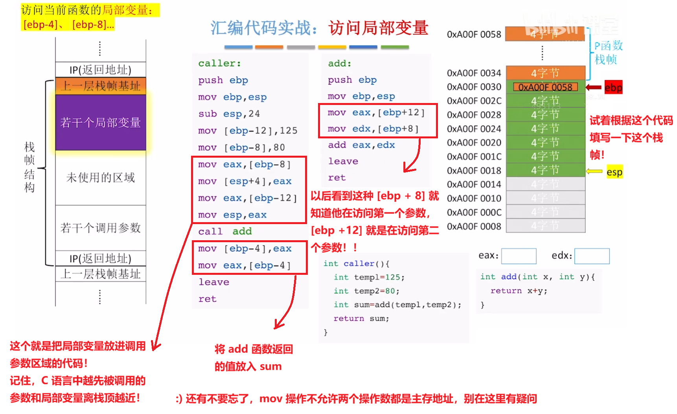Click the orange 上一层栈帧基址 block
The image size is (677, 414).
(101, 86)
